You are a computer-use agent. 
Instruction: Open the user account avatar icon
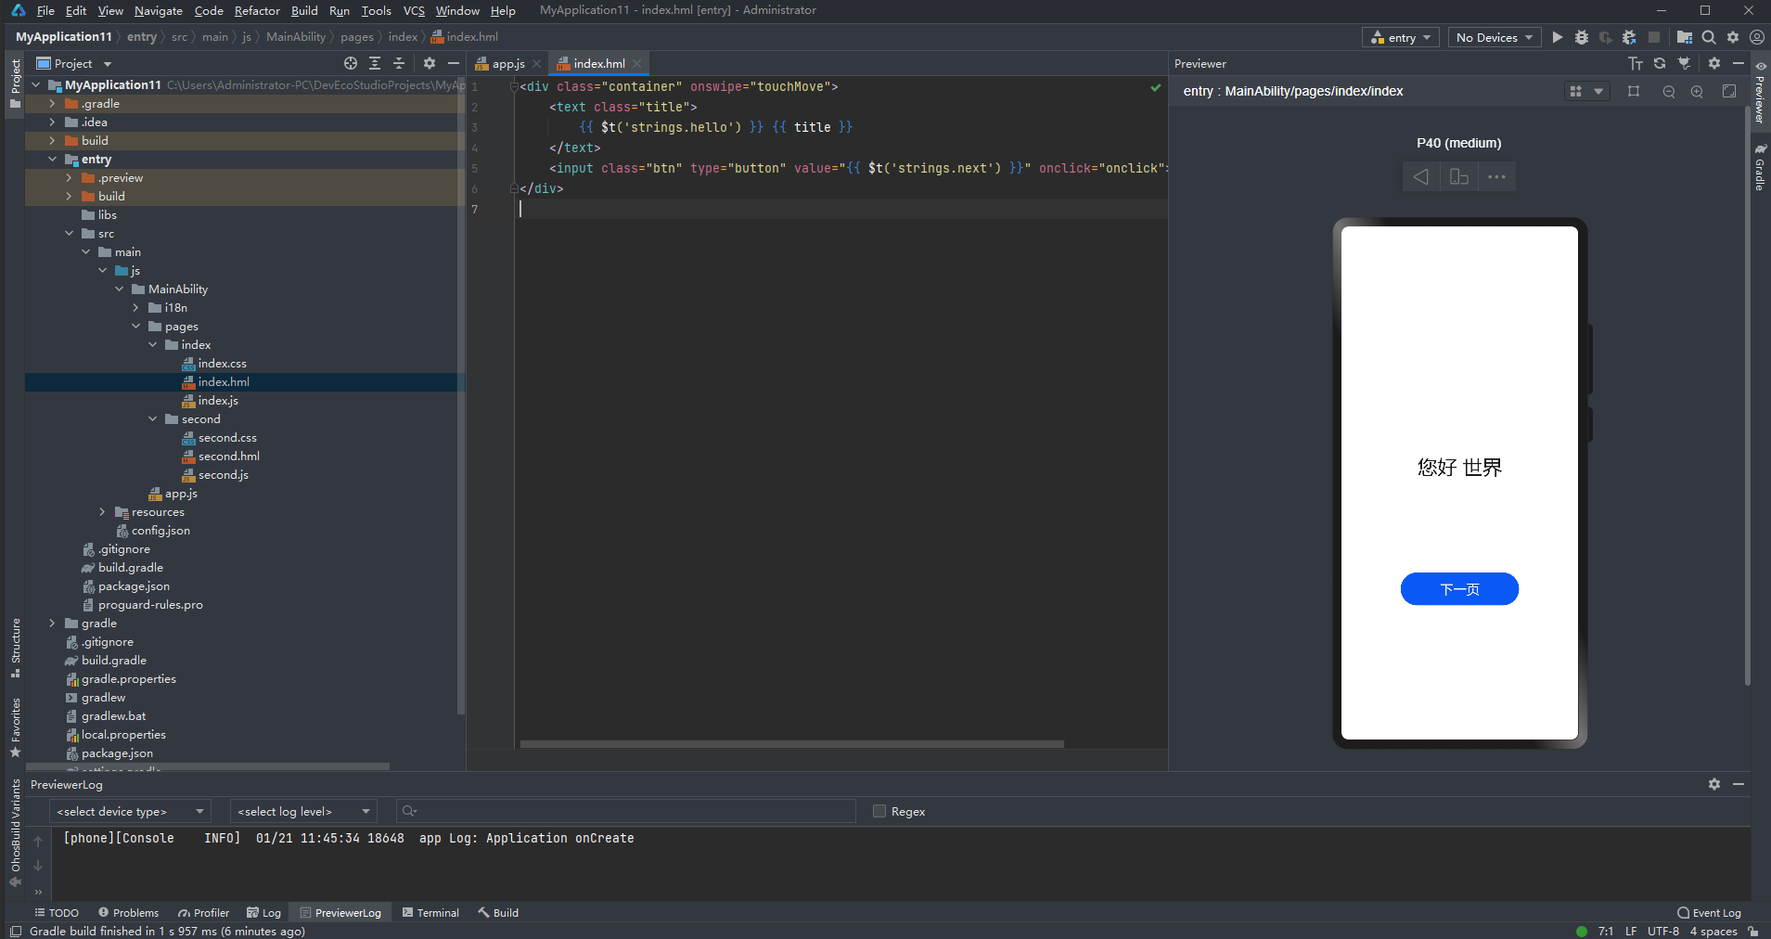pyautogui.click(x=1757, y=37)
